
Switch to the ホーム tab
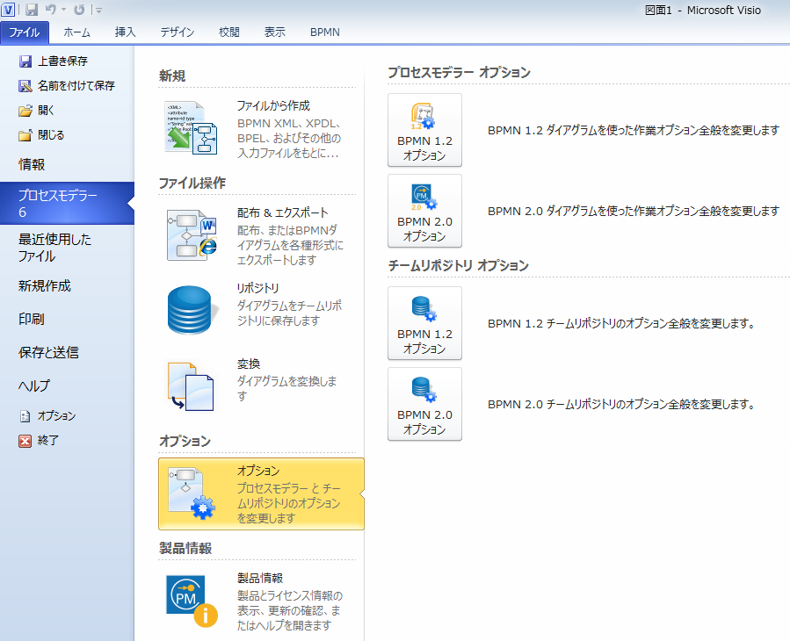(x=76, y=32)
